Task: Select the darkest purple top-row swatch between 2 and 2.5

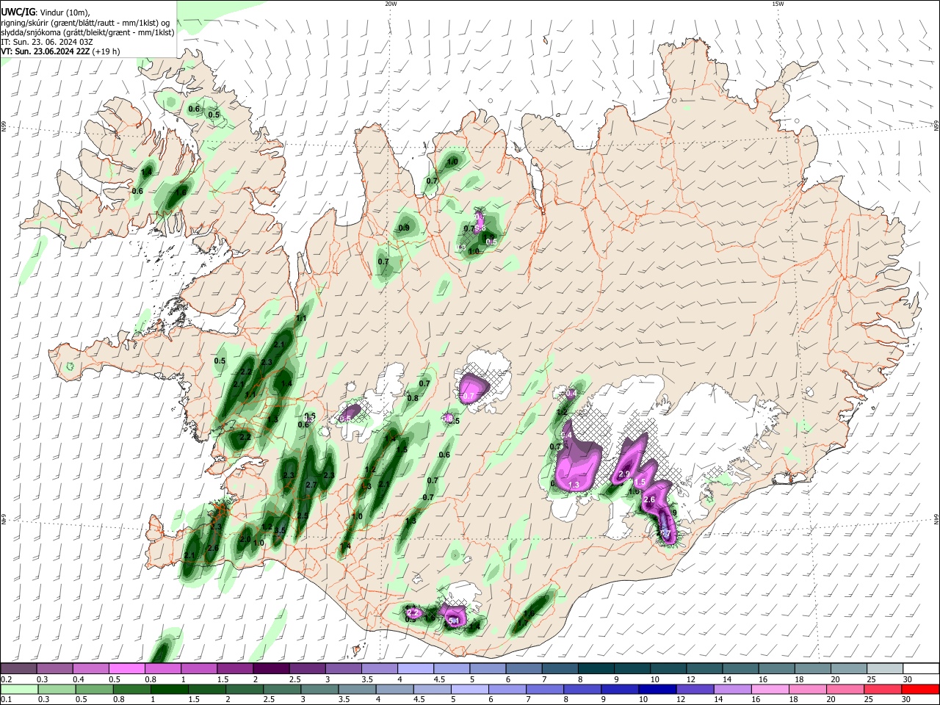Action: [270, 669]
